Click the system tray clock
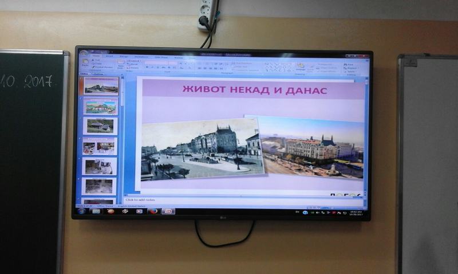Screen dimensions: 458x274 pos(356,213)
